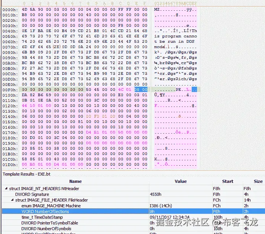265x234 pixels.
Task: Click the Start column header
Action: (x=228, y=181)
